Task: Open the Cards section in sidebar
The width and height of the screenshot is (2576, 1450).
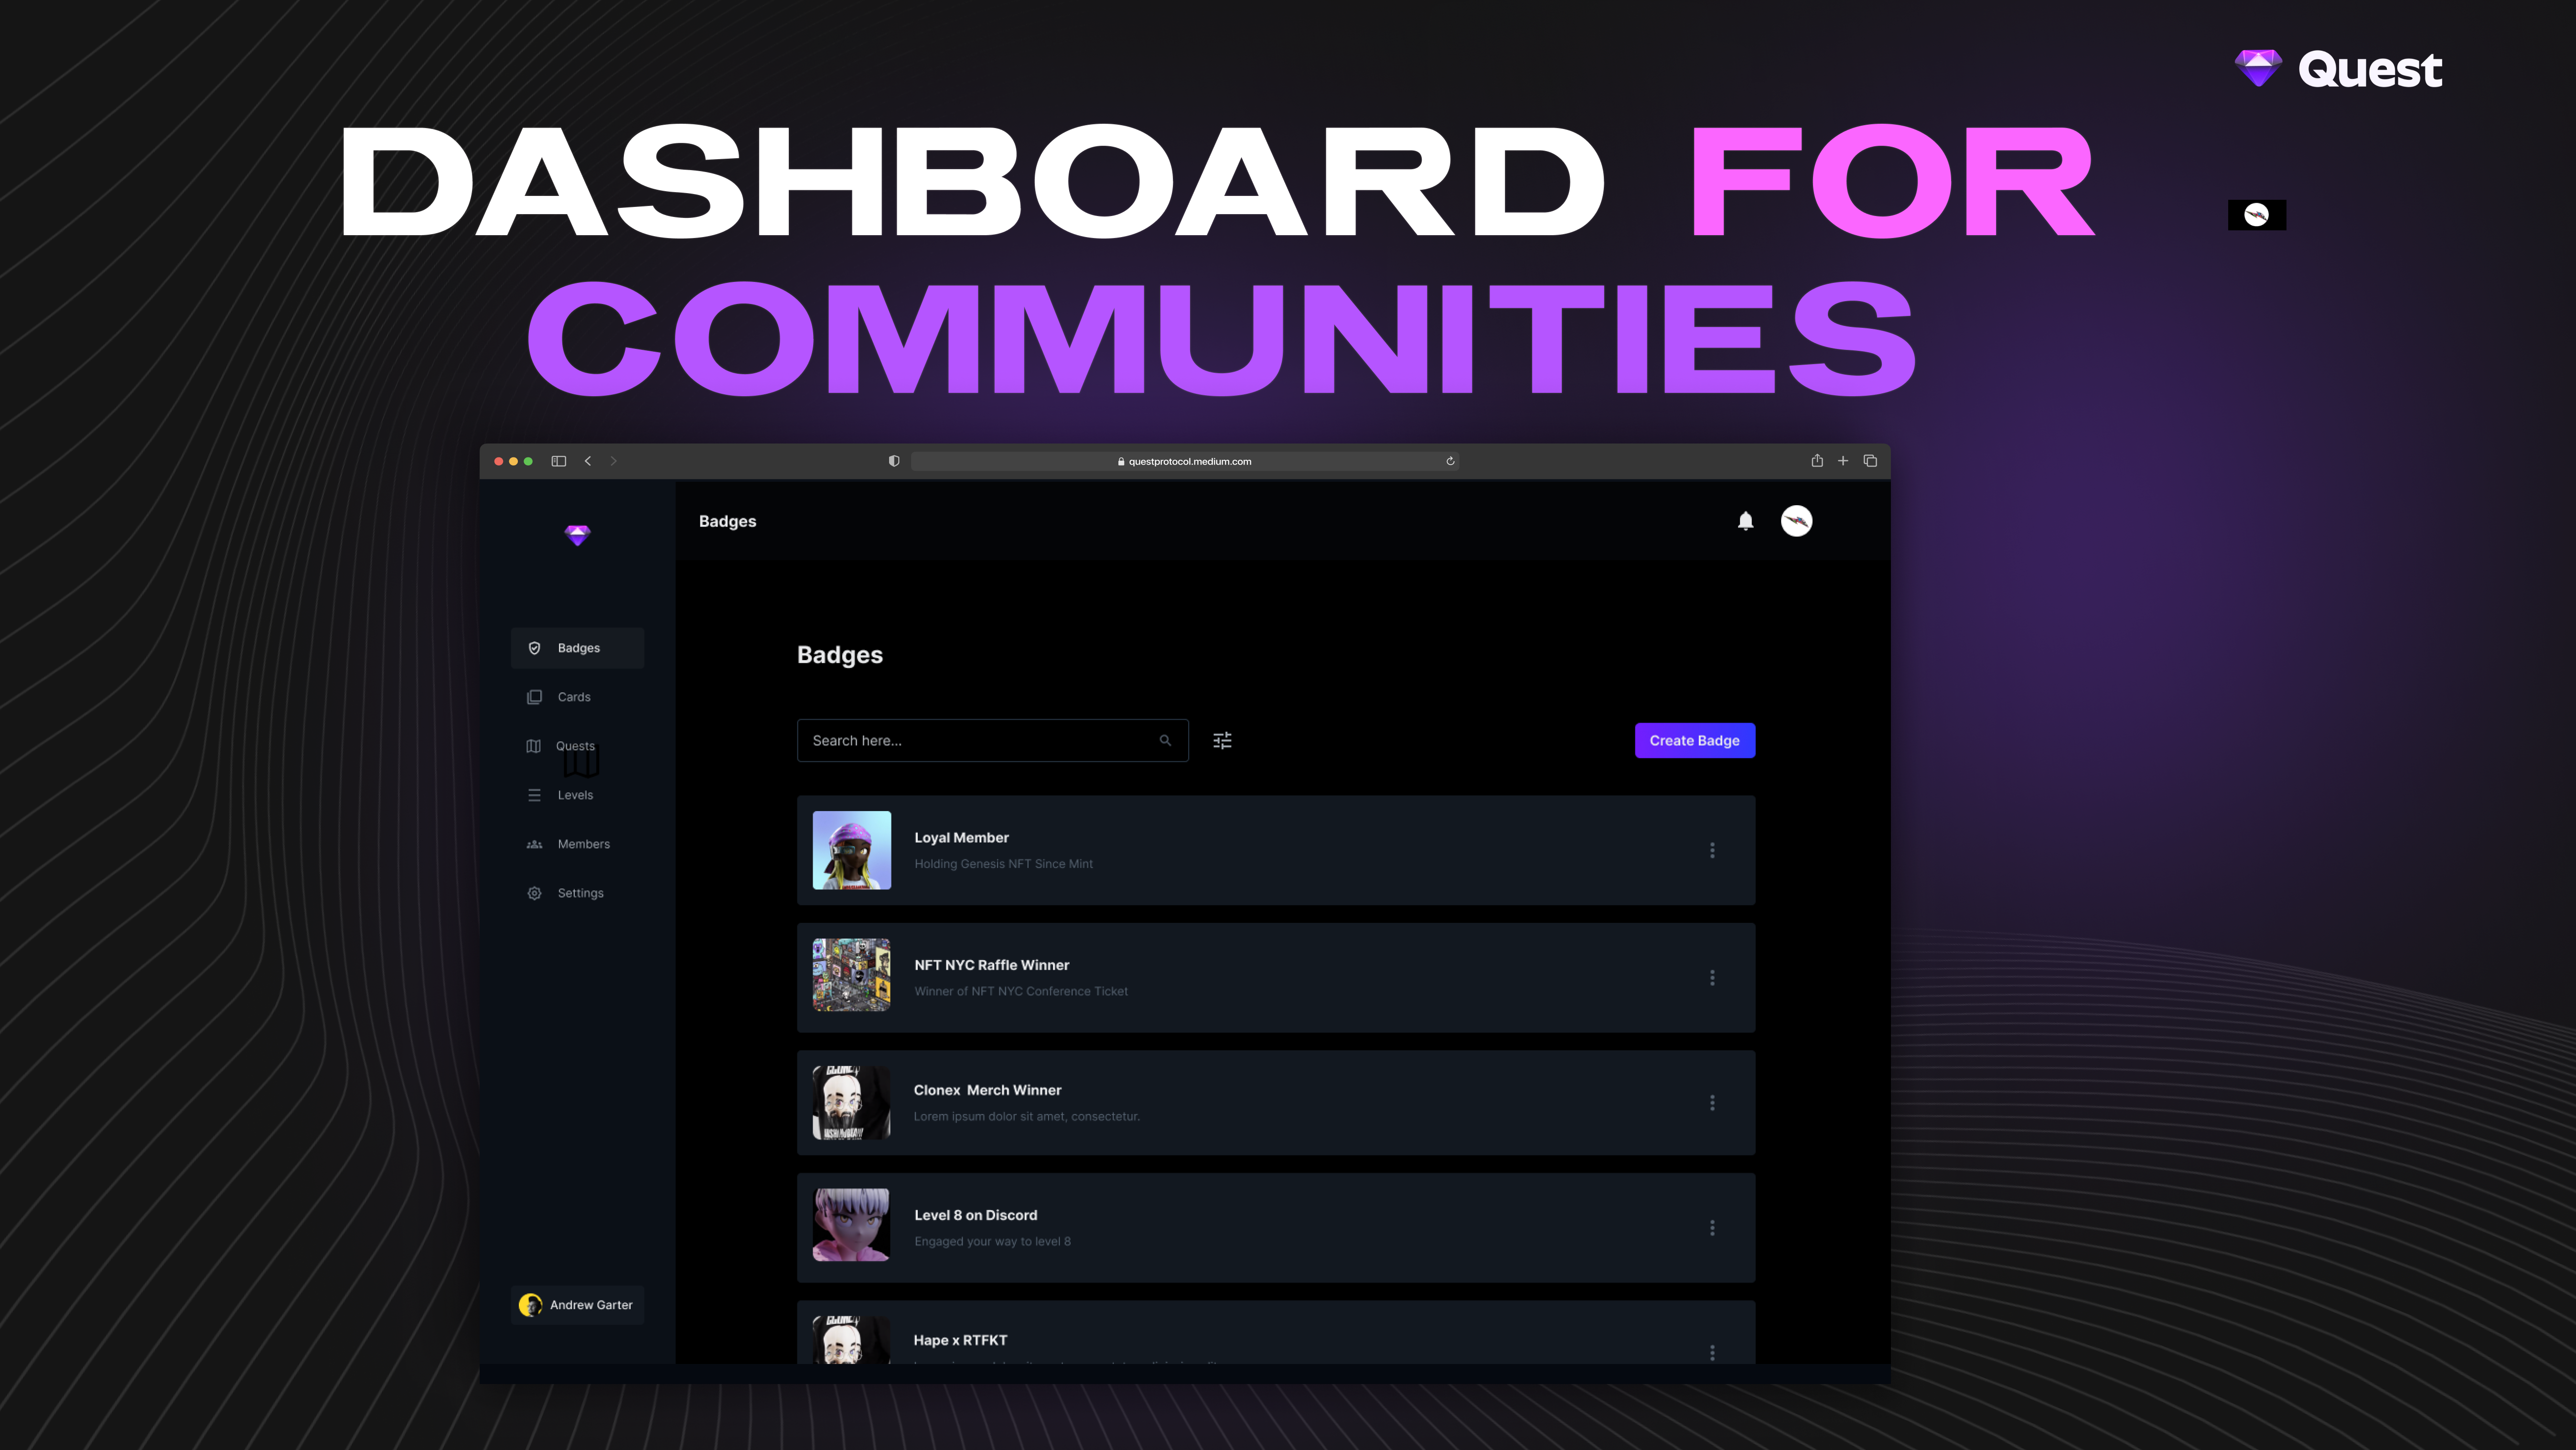Action: (574, 696)
